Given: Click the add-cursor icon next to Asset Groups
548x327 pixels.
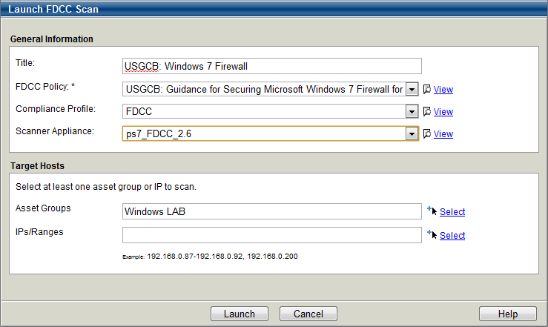Looking at the screenshot, I should coord(432,211).
